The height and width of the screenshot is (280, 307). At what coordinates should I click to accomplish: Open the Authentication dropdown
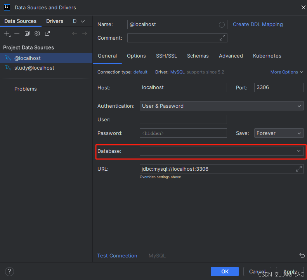click(x=222, y=106)
